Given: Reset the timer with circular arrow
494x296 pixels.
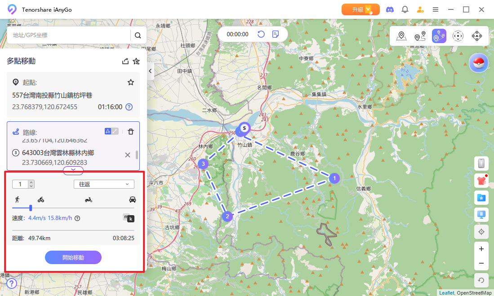Looking at the screenshot, I should click(261, 34).
